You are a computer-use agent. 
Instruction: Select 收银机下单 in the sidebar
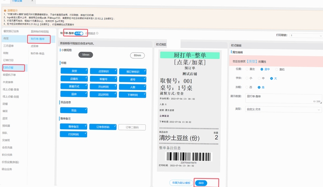(9, 75)
